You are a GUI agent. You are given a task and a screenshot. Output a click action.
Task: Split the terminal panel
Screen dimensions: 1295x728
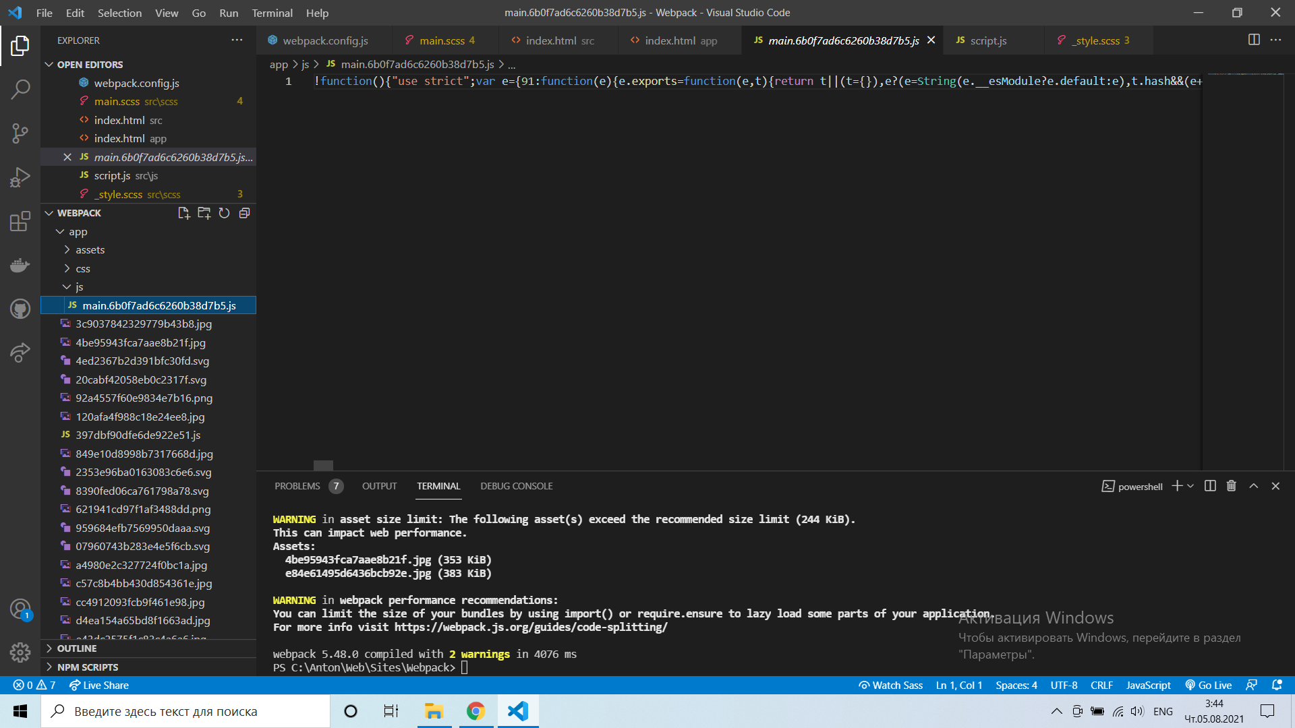pyautogui.click(x=1210, y=486)
